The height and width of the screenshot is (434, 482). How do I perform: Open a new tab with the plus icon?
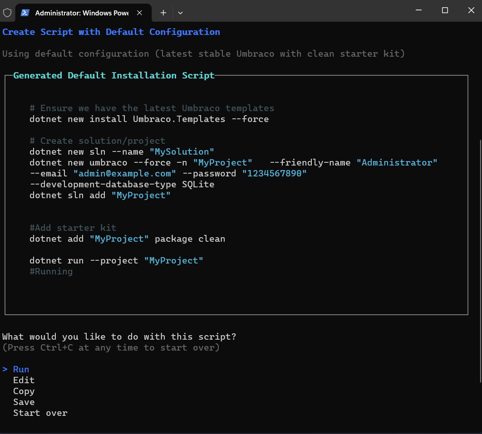coord(163,13)
